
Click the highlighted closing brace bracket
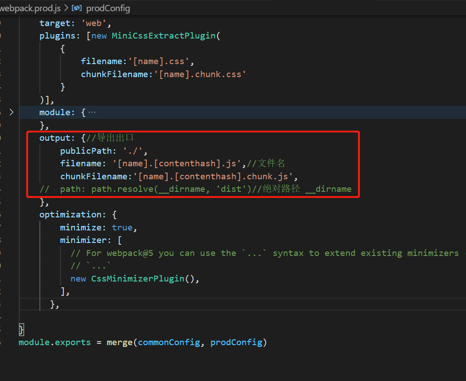22,329
